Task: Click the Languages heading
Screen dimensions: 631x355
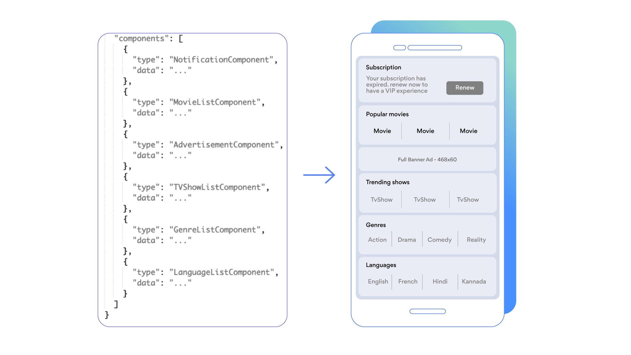Action: (381, 265)
